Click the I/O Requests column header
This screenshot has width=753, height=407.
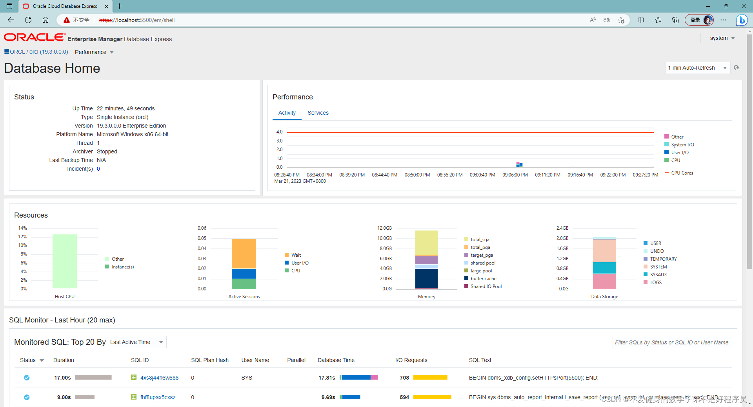pos(411,360)
